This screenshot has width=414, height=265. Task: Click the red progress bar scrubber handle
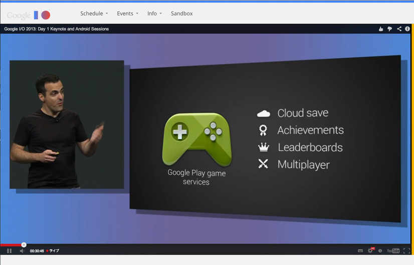(24, 244)
